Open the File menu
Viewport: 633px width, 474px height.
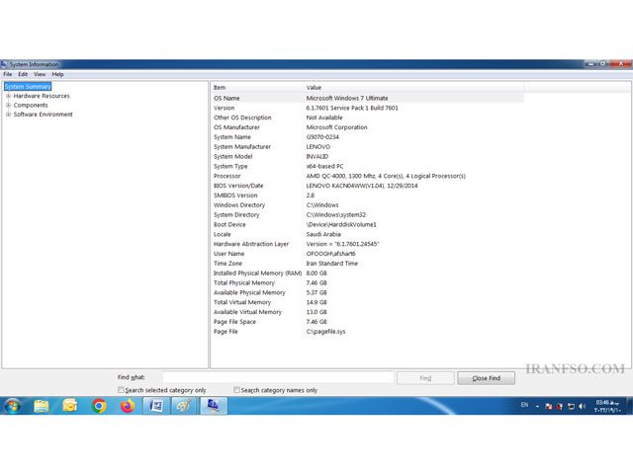[x=8, y=74]
